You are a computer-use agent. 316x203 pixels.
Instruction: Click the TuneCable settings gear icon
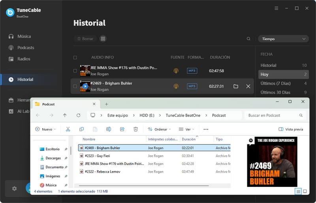14,189
